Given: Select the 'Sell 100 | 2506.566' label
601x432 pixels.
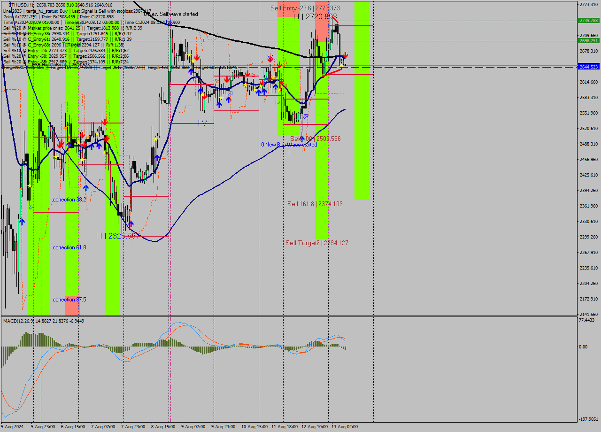Looking at the screenshot, I should 316,139.
